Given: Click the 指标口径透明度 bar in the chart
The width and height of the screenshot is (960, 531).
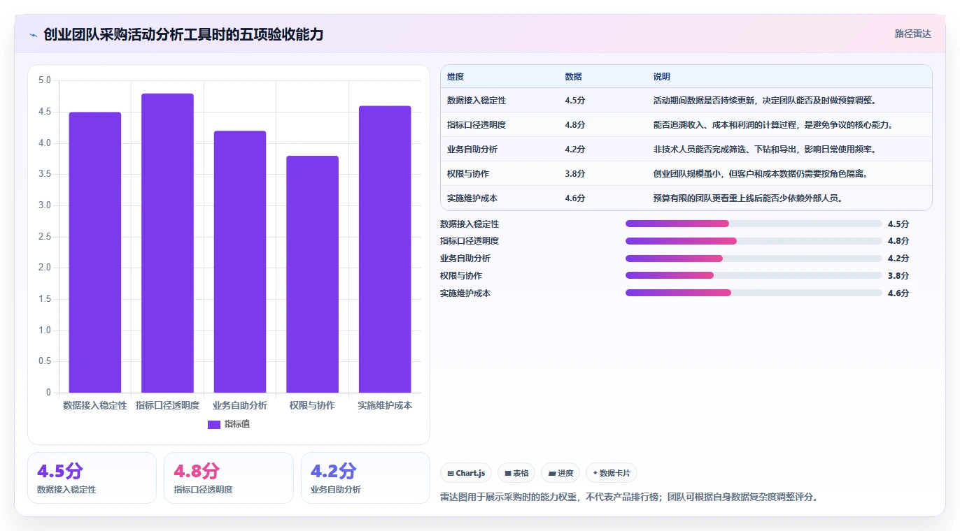Looking at the screenshot, I should (x=167, y=243).
